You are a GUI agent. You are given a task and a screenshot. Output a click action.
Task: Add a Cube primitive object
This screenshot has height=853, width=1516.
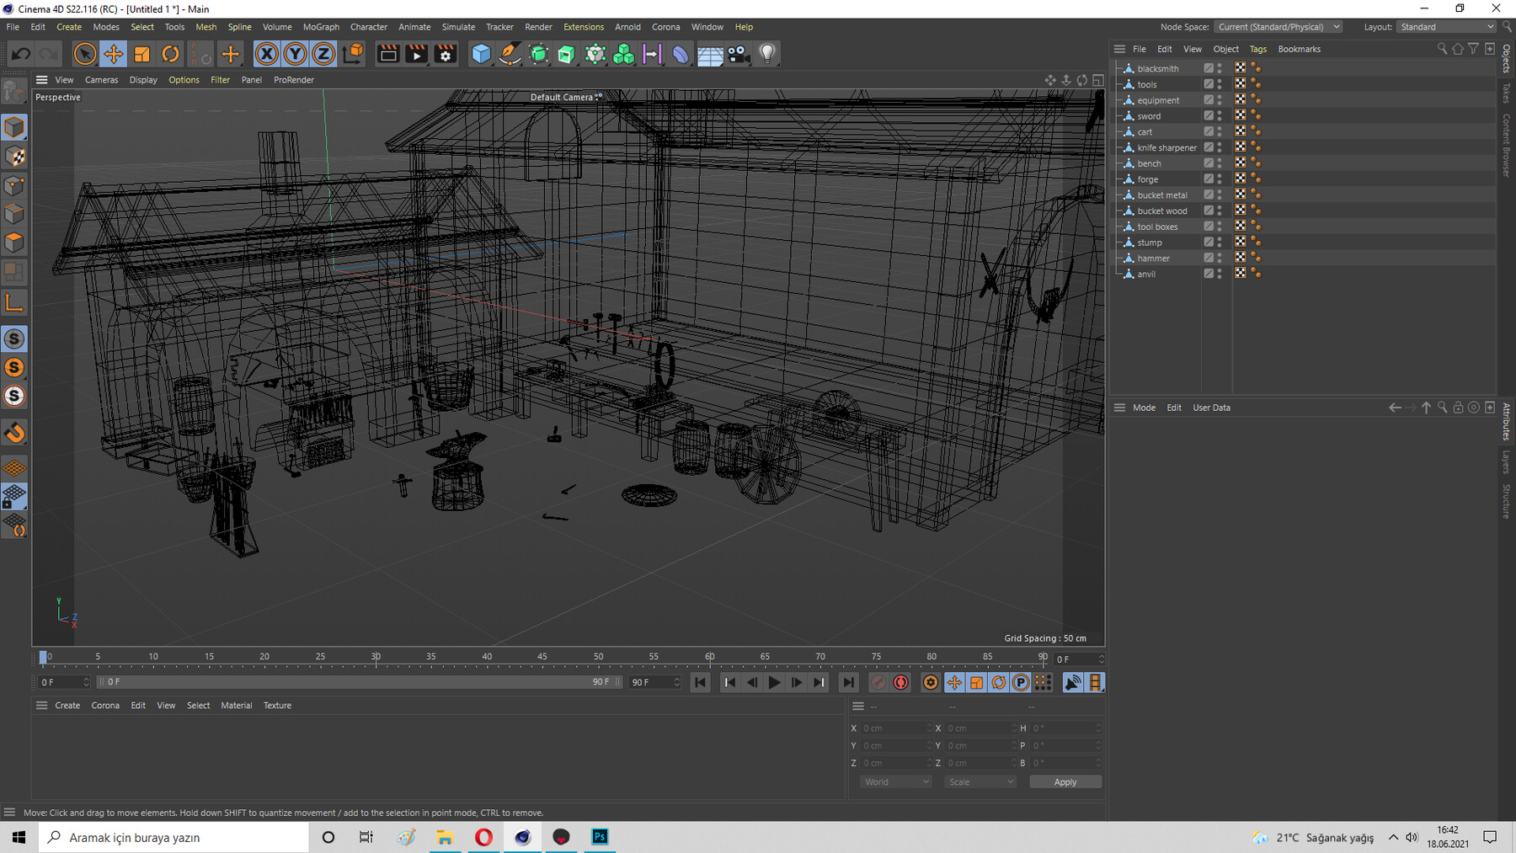point(481,54)
